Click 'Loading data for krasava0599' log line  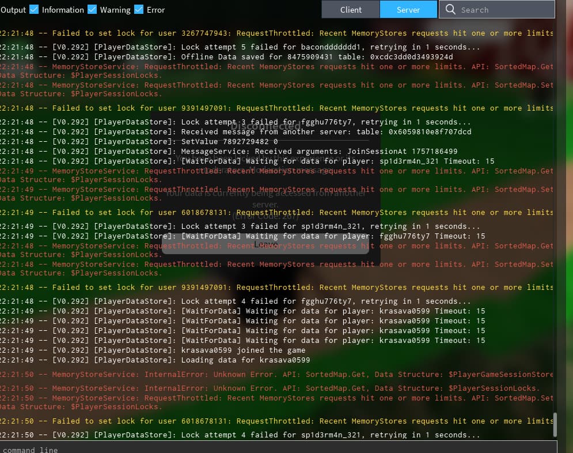pos(155,361)
